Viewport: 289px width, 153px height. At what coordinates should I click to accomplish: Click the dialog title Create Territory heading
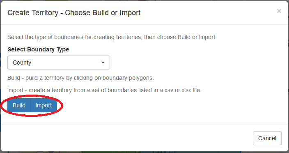pyautogui.click(x=74, y=13)
